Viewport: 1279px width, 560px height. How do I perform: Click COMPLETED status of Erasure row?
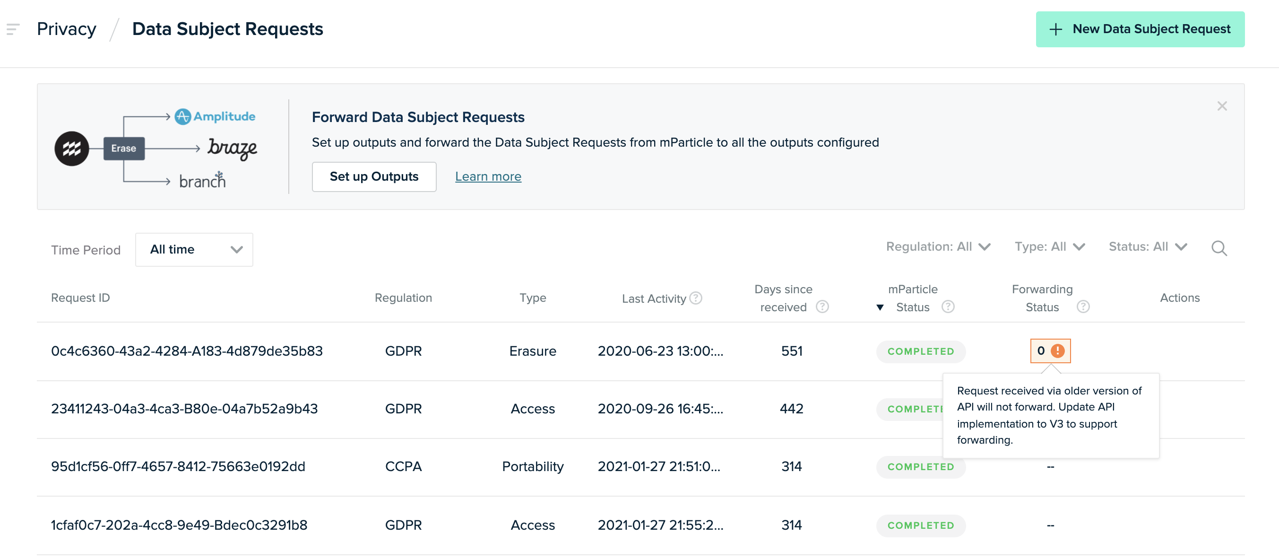pyautogui.click(x=921, y=351)
